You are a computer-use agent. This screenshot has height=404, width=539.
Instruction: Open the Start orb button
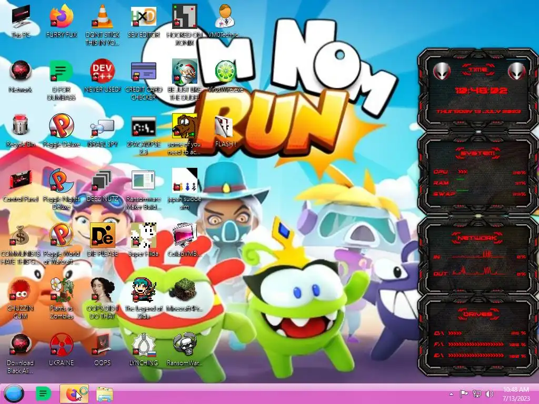14,393
